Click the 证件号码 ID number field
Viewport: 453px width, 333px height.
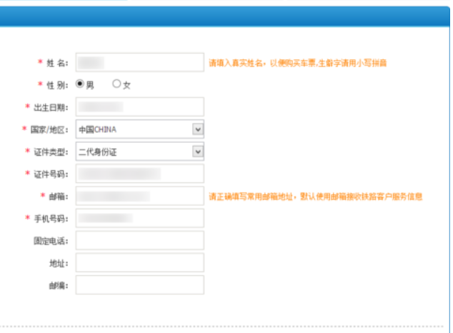coord(139,174)
